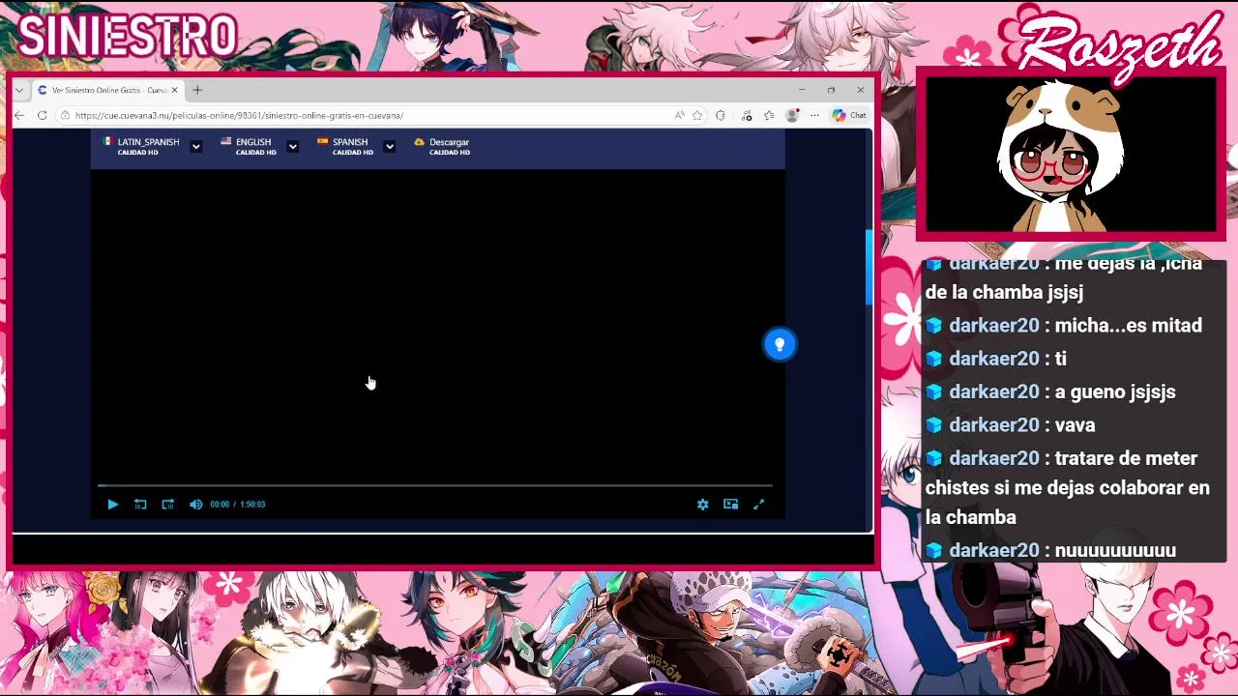Click chat message 'a gueno jsjsjs'
This screenshot has height=696, width=1238.
click(1115, 391)
